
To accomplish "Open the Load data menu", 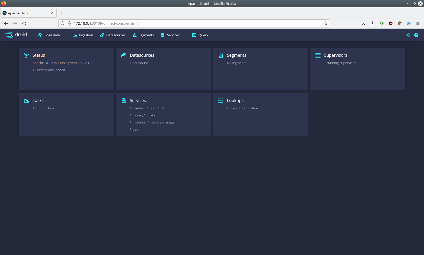I will click(x=49, y=35).
